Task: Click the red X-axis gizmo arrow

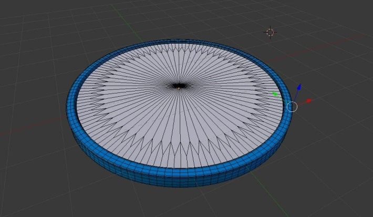Action: pyautogui.click(x=309, y=101)
